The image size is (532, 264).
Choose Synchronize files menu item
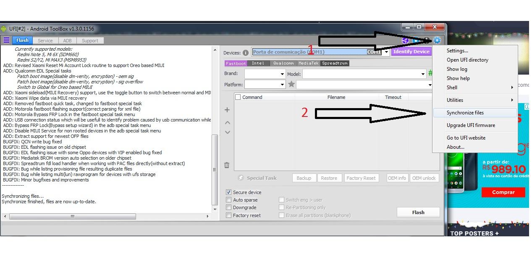(x=475, y=113)
